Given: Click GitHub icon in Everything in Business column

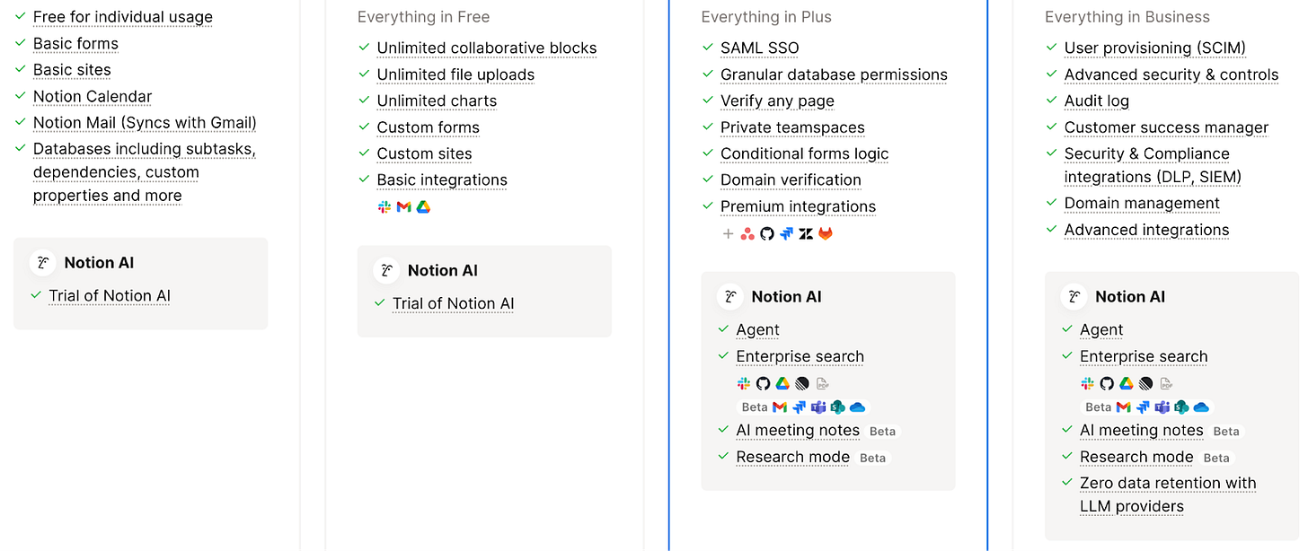Looking at the screenshot, I should tap(1107, 383).
